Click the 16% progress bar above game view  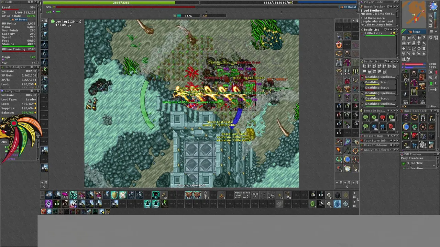[x=188, y=16]
